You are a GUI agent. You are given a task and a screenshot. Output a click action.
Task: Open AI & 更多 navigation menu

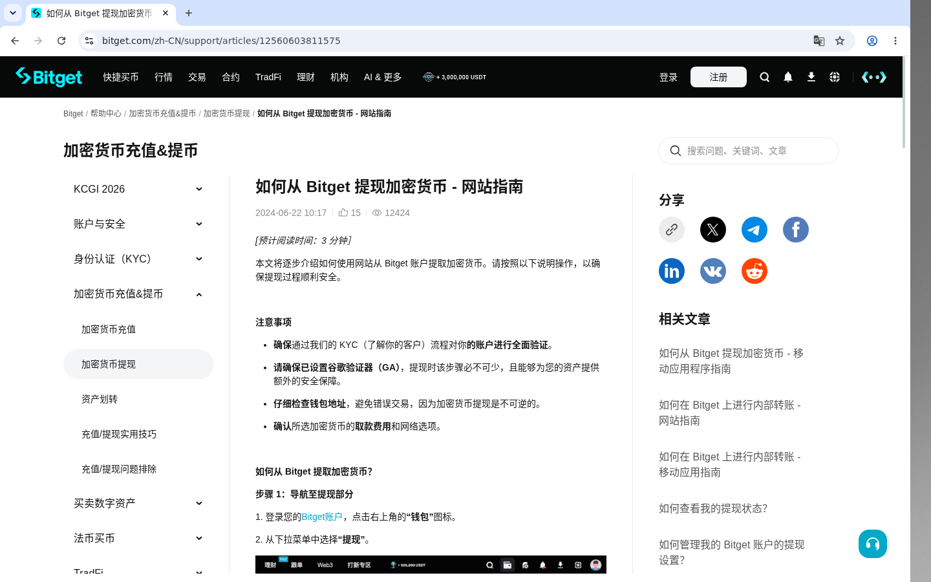click(x=383, y=77)
